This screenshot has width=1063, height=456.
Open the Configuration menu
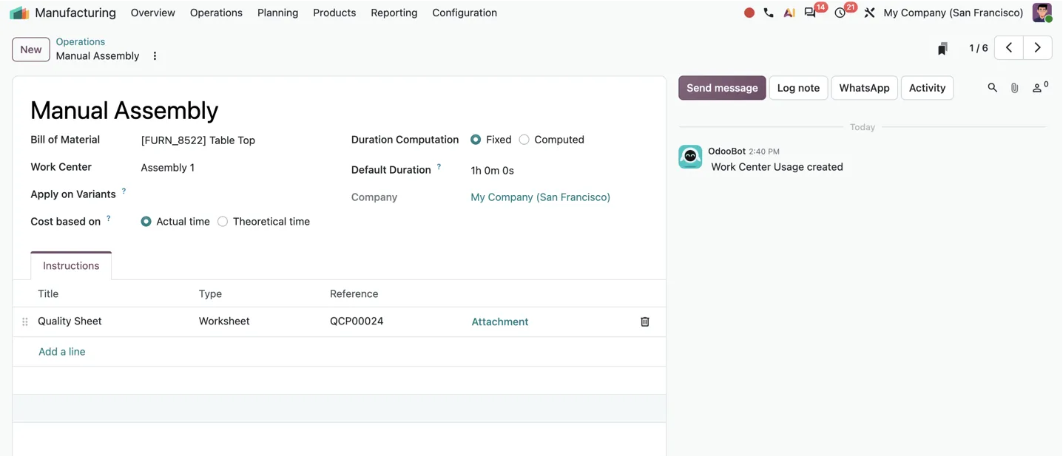pos(465,13)
